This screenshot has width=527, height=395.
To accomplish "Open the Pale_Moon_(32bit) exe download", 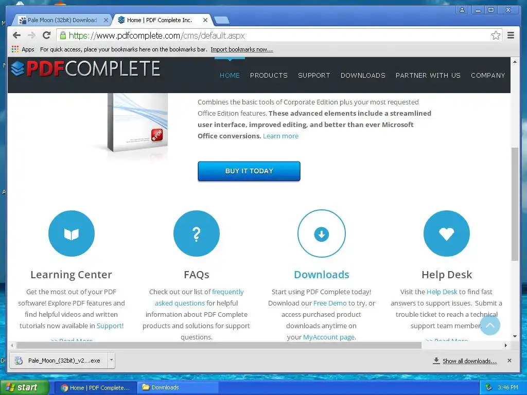I will click(x=59, y=361).
